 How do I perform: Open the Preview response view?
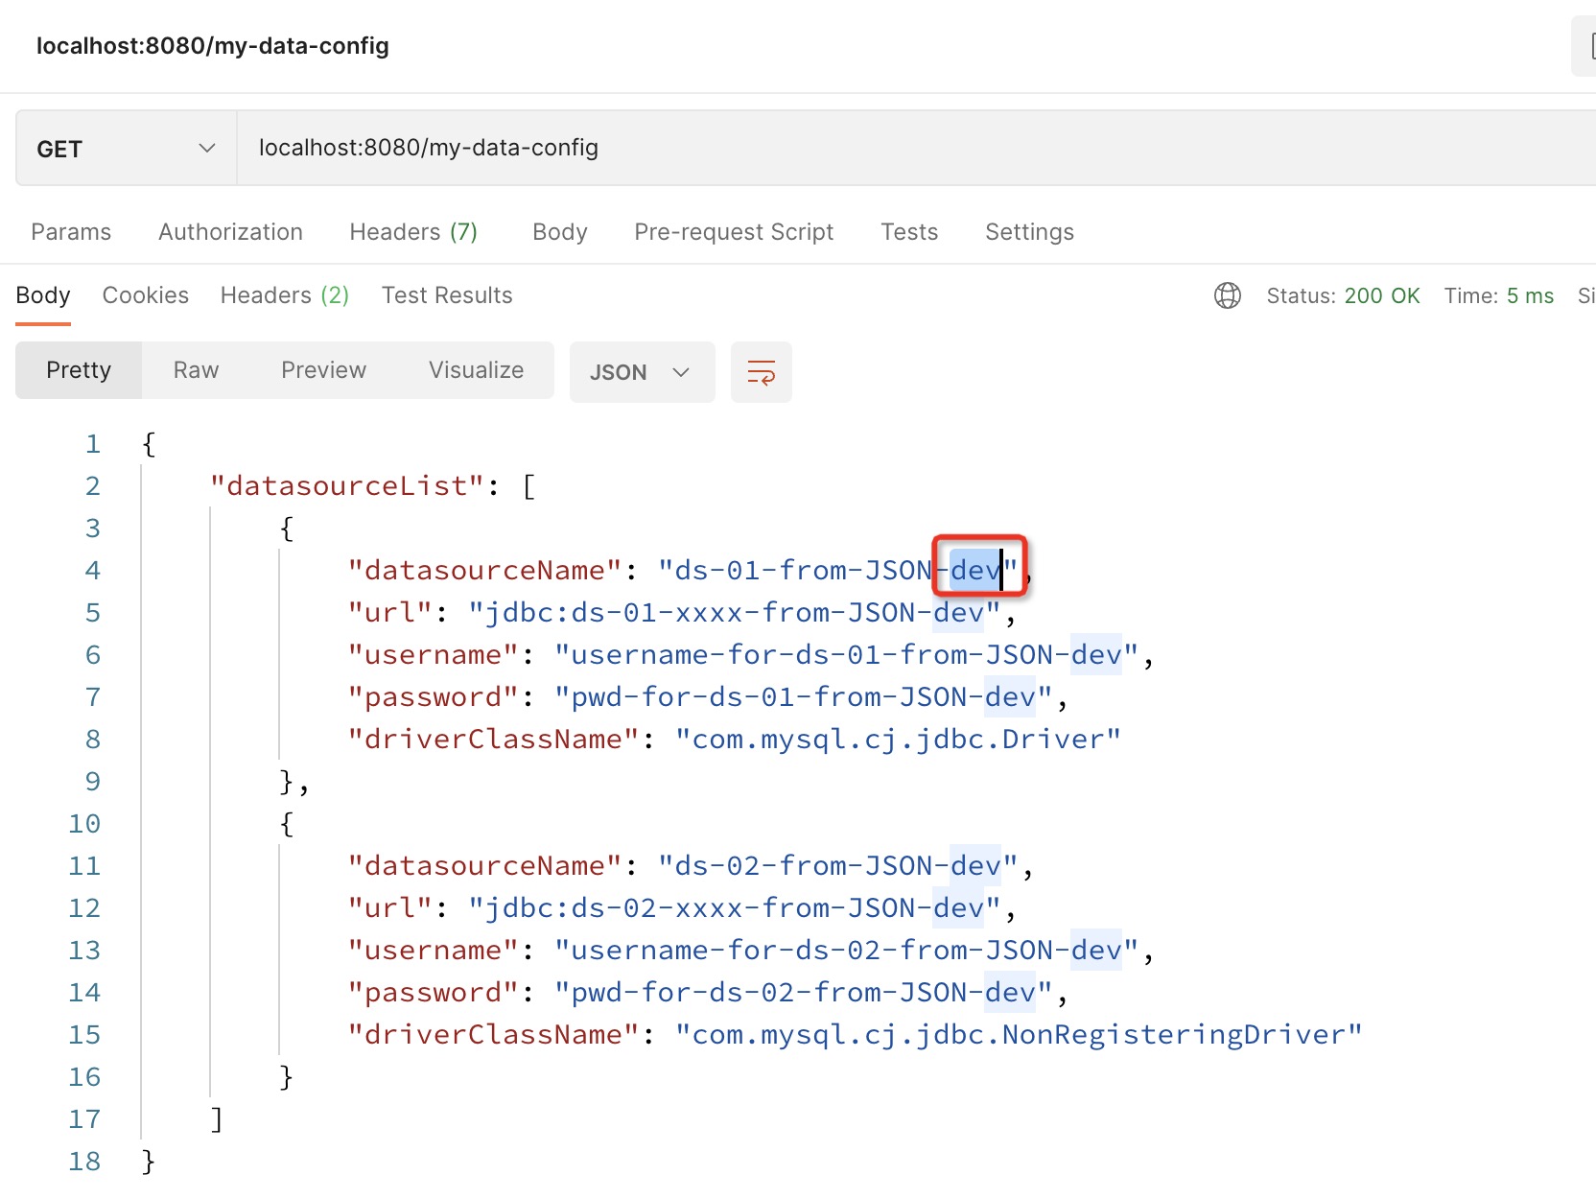pos(323,369)
